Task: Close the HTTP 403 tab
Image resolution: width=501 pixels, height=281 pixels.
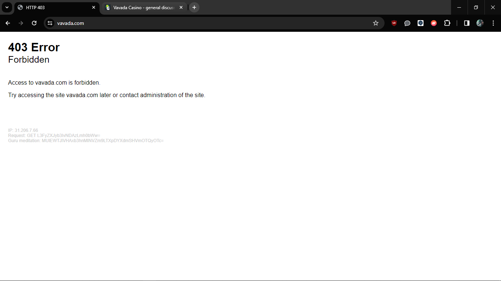Action: (x=94, y=7)
